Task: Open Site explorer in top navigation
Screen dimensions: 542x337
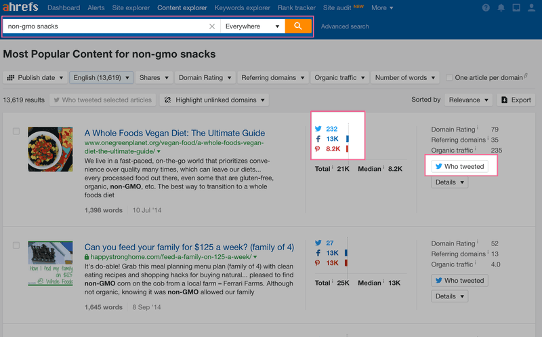Action: (x=131, y=7)
